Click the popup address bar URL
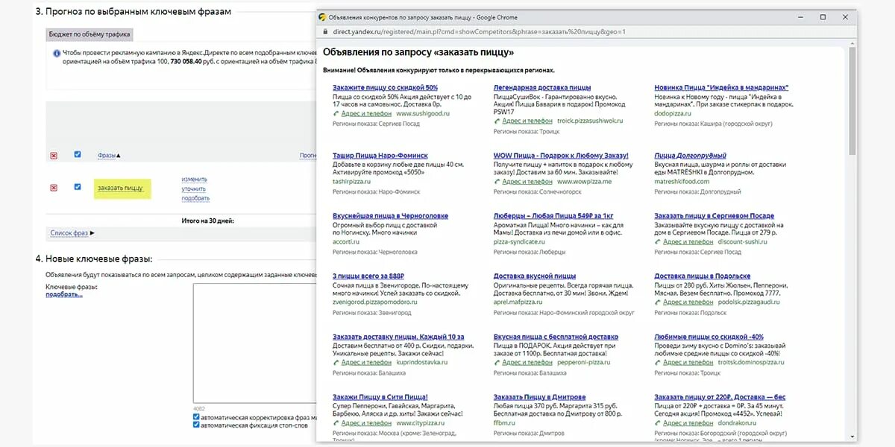895x447 pixels. point(479,32)
